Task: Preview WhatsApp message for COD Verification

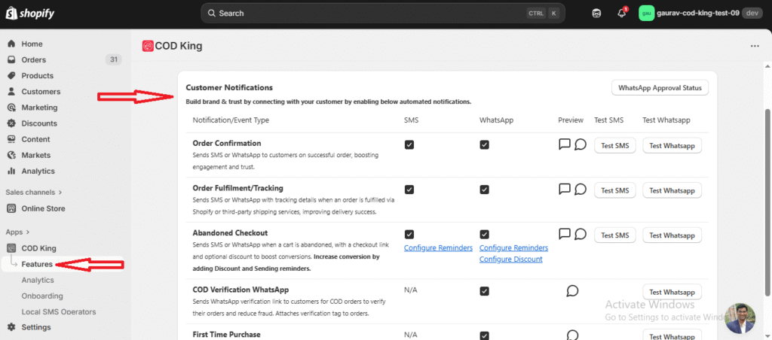Action: (572, 290)
